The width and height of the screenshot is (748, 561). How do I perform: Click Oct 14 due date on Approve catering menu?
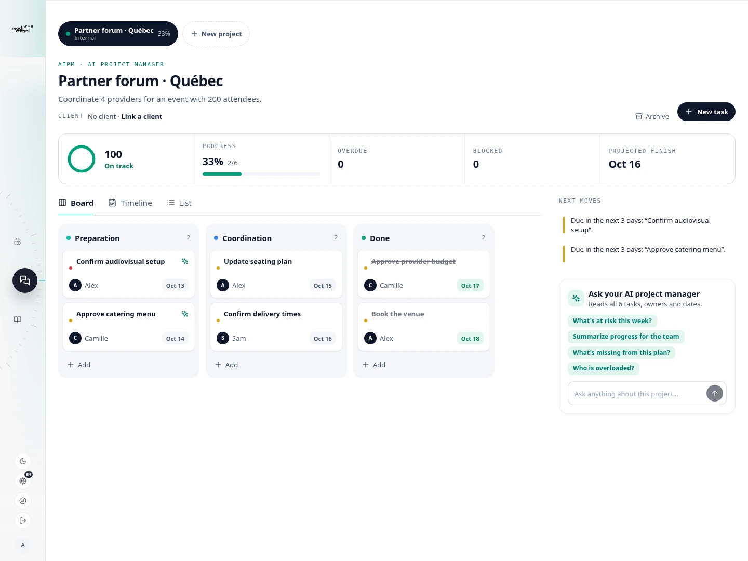tap(175, 339)
